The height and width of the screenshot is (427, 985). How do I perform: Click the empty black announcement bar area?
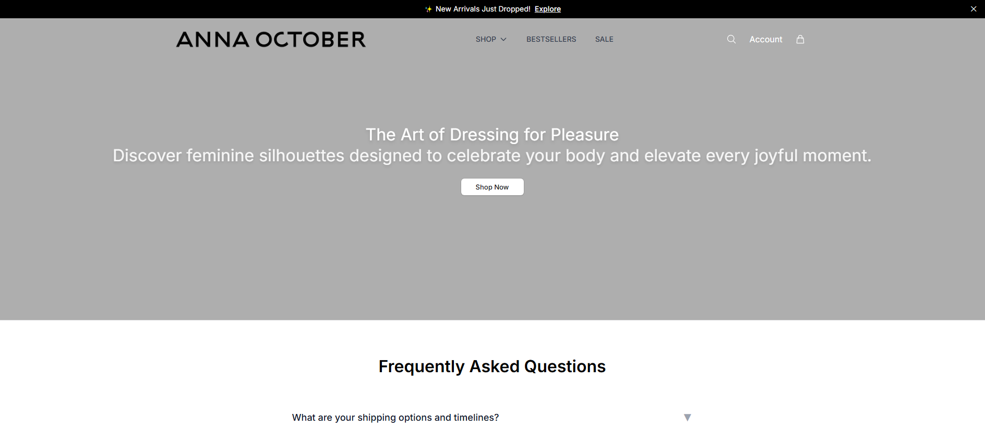209,9
